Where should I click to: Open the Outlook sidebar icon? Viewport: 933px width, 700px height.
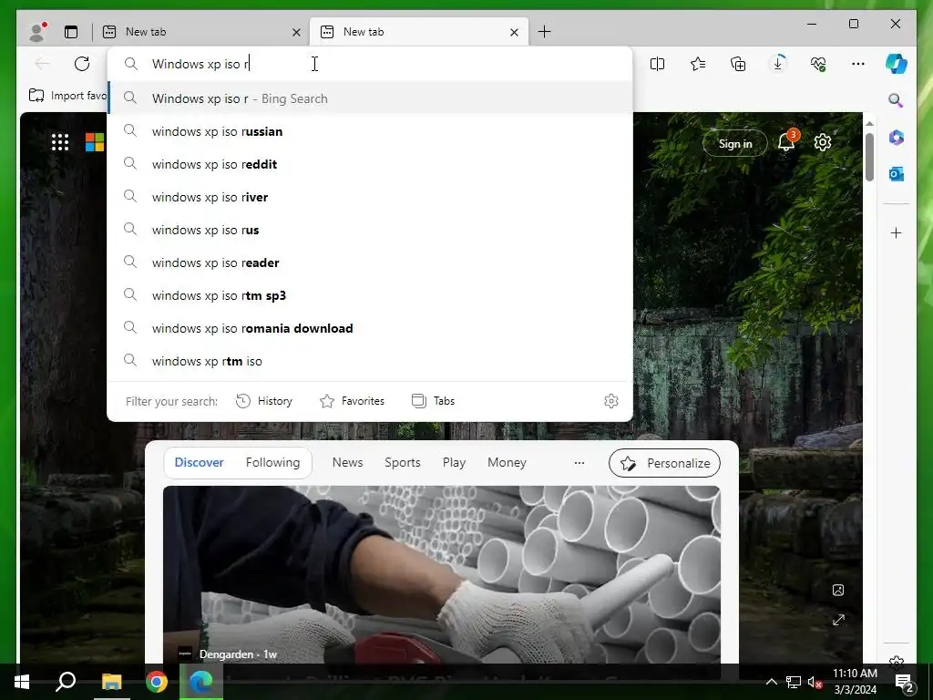(x=897, y=174)
